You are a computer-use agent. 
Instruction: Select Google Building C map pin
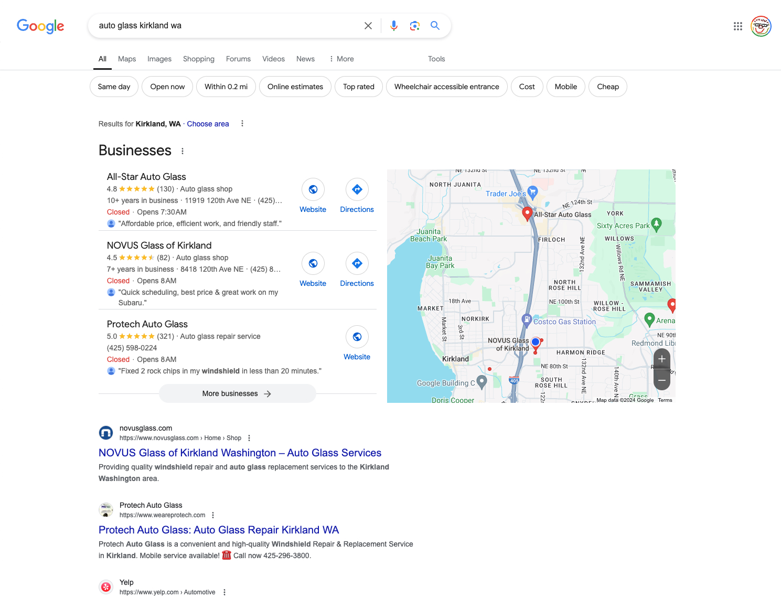coord(482,382)
